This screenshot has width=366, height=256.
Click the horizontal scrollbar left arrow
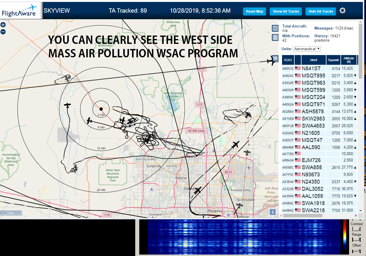click(x=281, y=216)
